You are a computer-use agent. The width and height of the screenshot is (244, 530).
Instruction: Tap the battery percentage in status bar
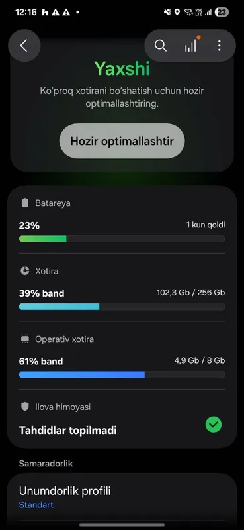tap(222, 12)
